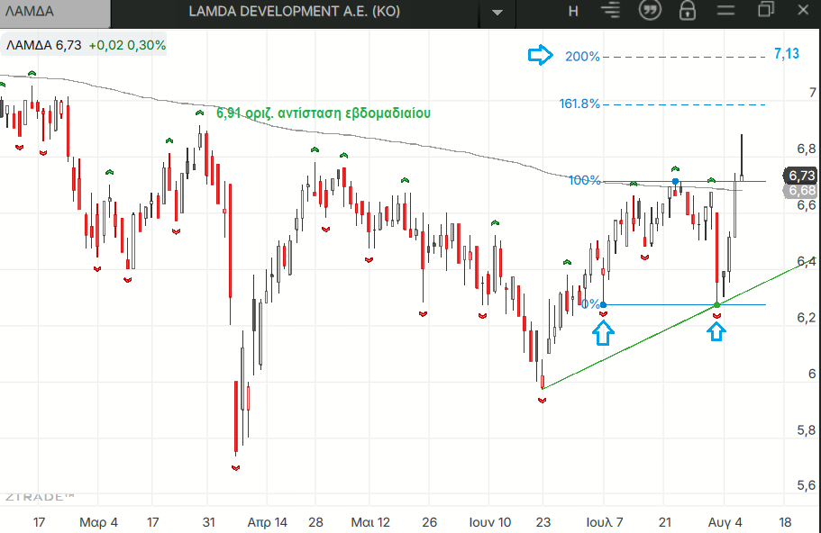Image resolution: width=821 pixels, height=533 pixels.
Task: Open the chart settings lines icon
Action: point(610,10)
